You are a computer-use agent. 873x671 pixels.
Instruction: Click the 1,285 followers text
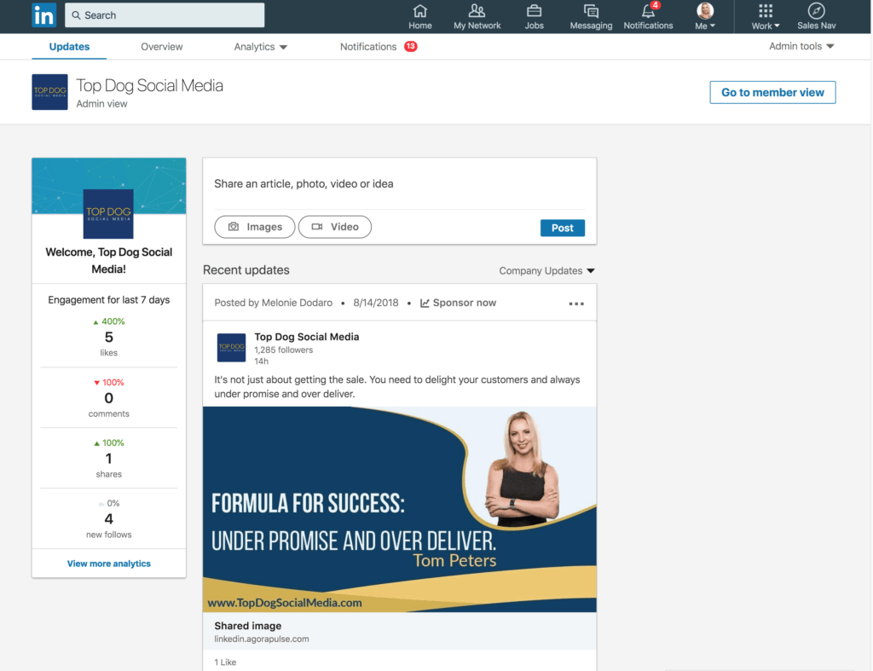(x=284, y=350)
